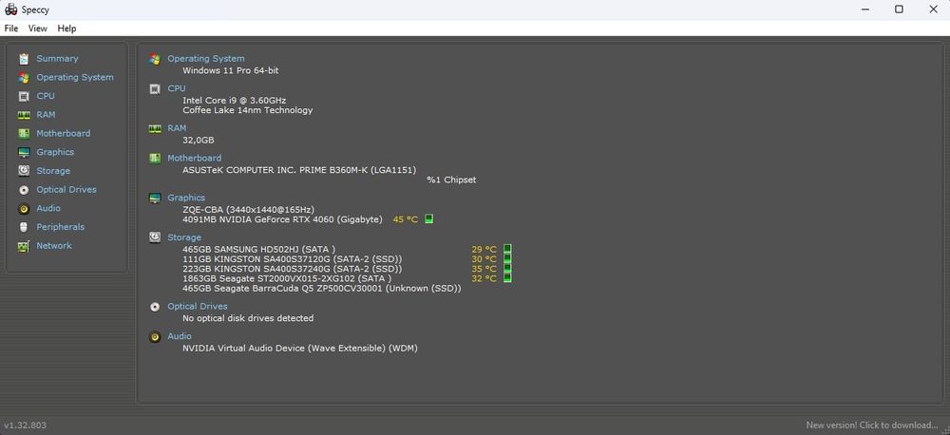Select Summary in the sidebar

coord(57,59)
